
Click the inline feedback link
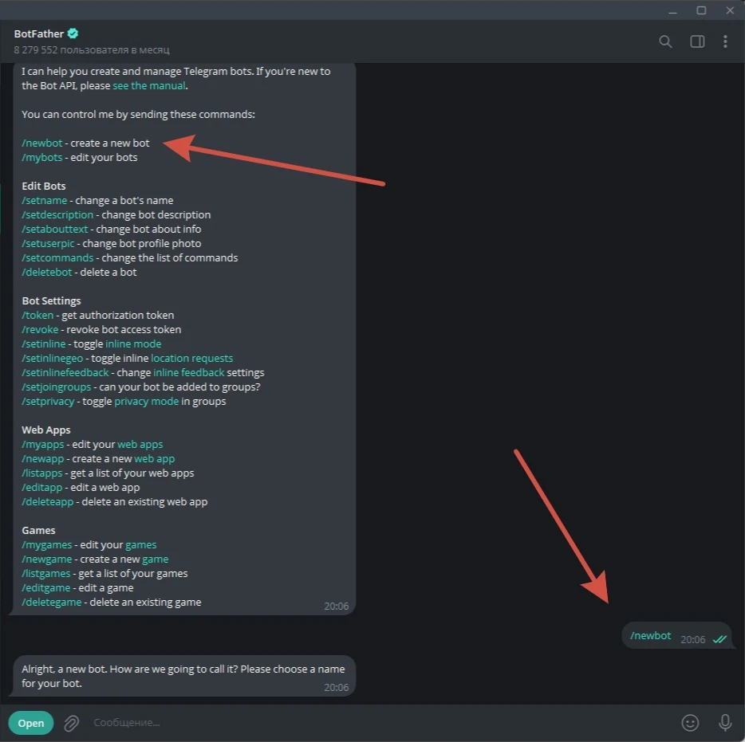point(188,373)
